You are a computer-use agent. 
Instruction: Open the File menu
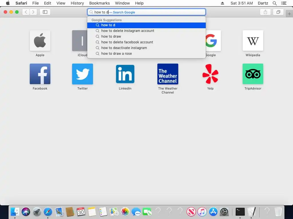(x=35, y=3)
